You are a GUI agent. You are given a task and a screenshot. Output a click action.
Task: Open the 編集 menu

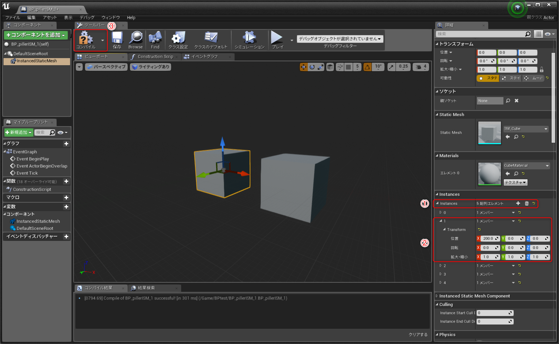click(31, 18)
